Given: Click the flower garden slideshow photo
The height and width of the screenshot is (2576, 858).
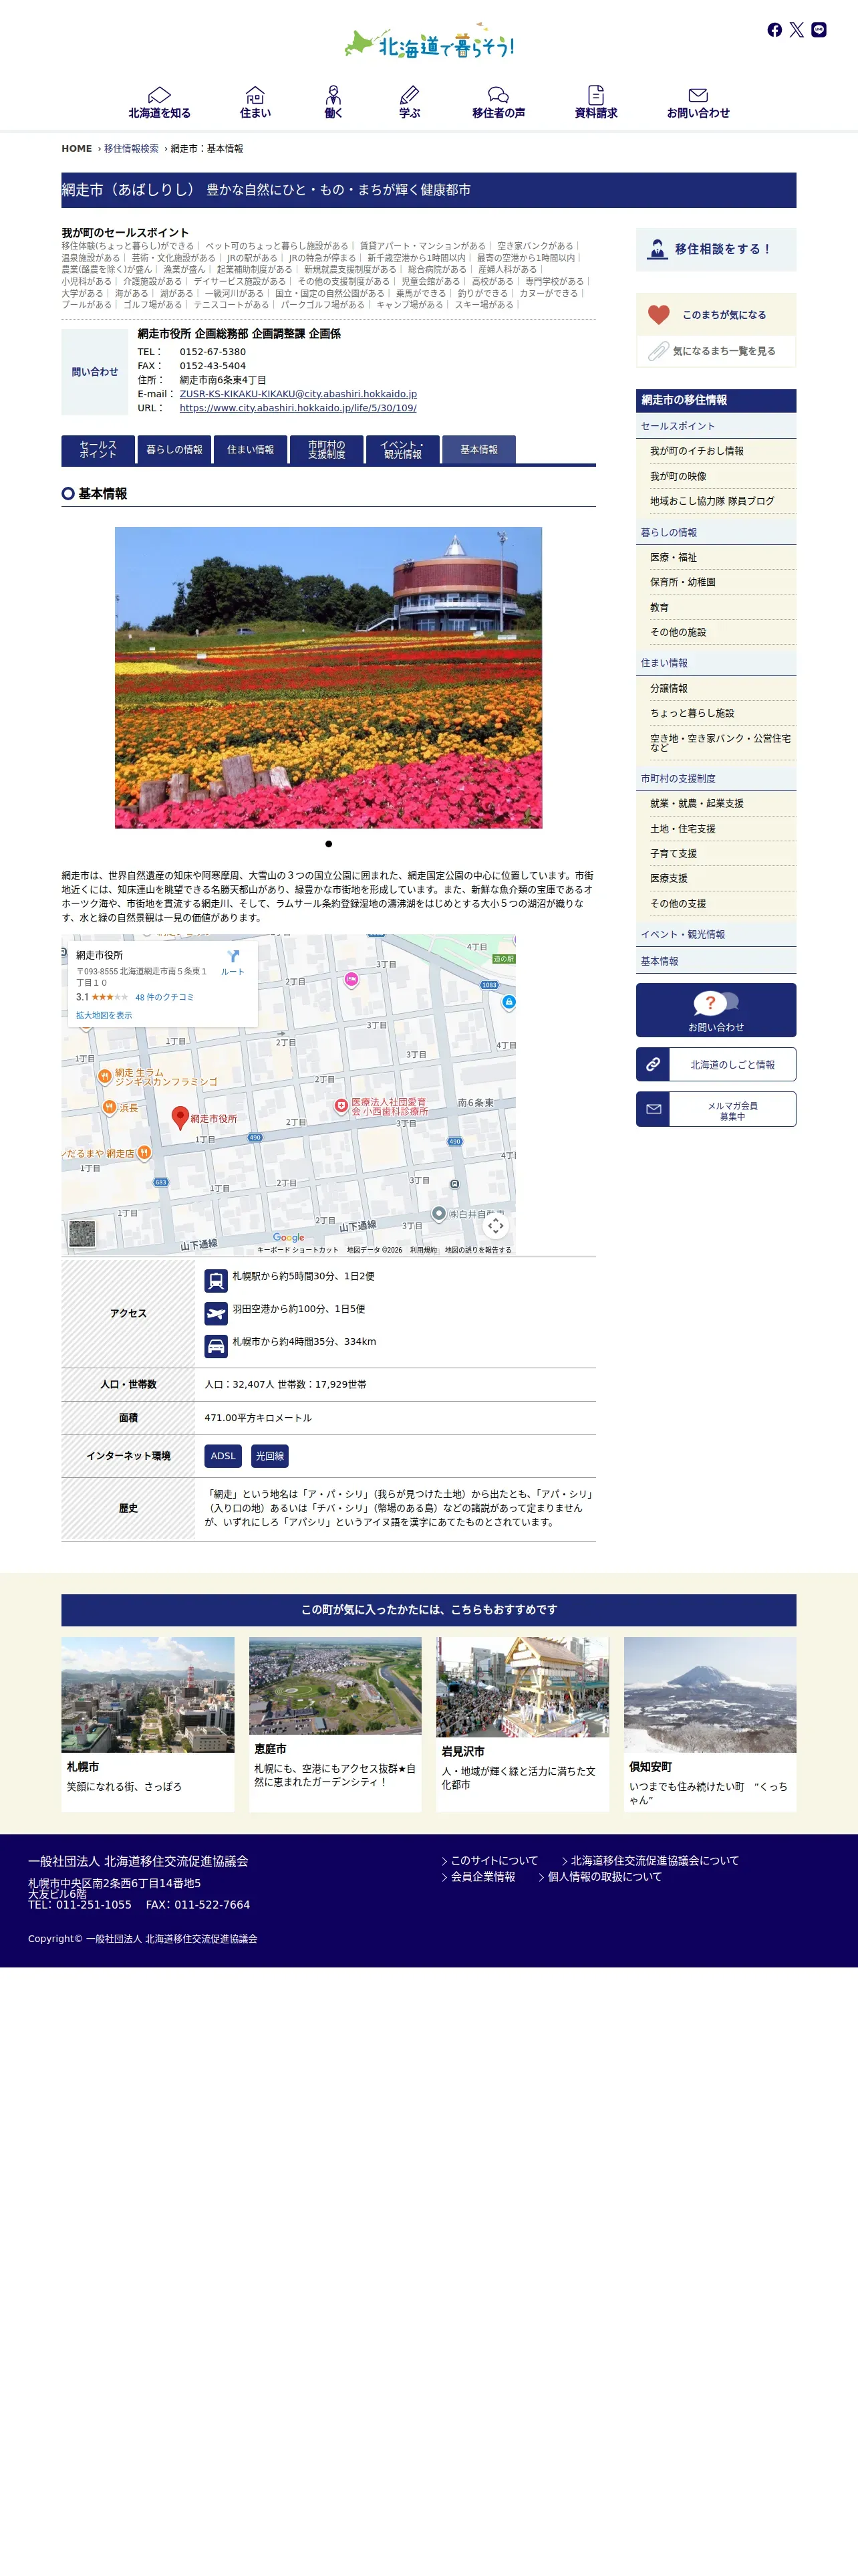Looking at the screenshot, I should pos(329,677).
